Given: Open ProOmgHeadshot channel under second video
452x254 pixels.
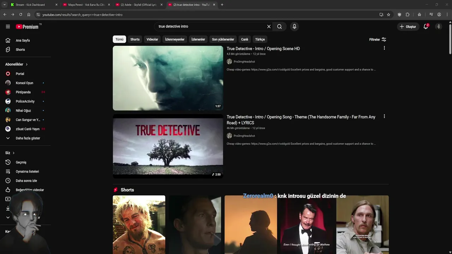Looking at the screenshot, I should click(244, 136).
